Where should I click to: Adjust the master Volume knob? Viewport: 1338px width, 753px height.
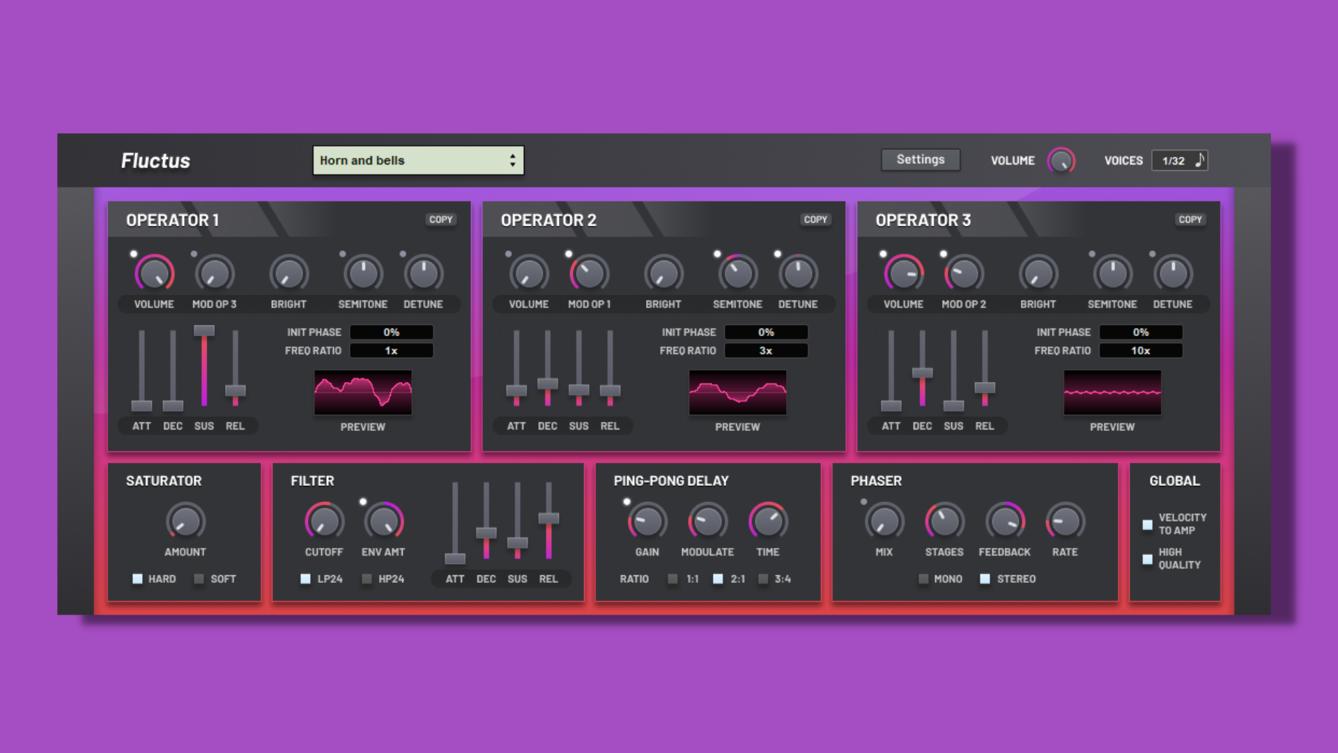(1061, 160)
